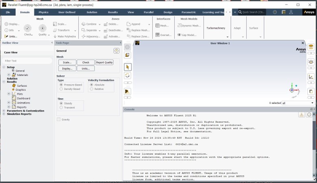Click the Make Polyhedra icon
Viewport: 317px width, 183px height.
[55, 37]
